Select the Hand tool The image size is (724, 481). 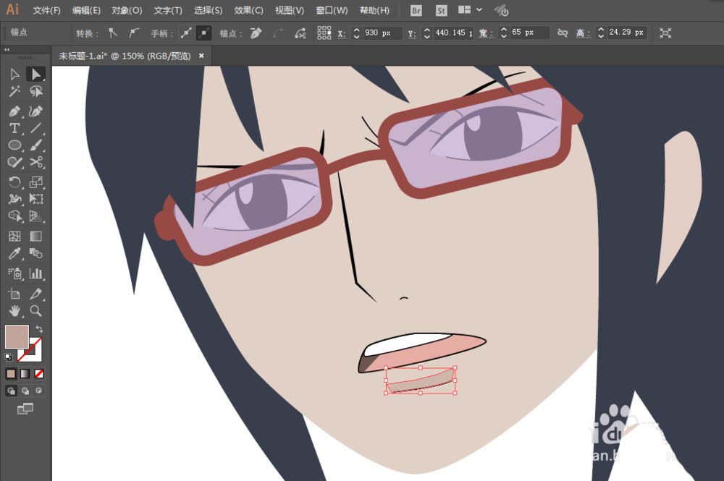(14, 311)
